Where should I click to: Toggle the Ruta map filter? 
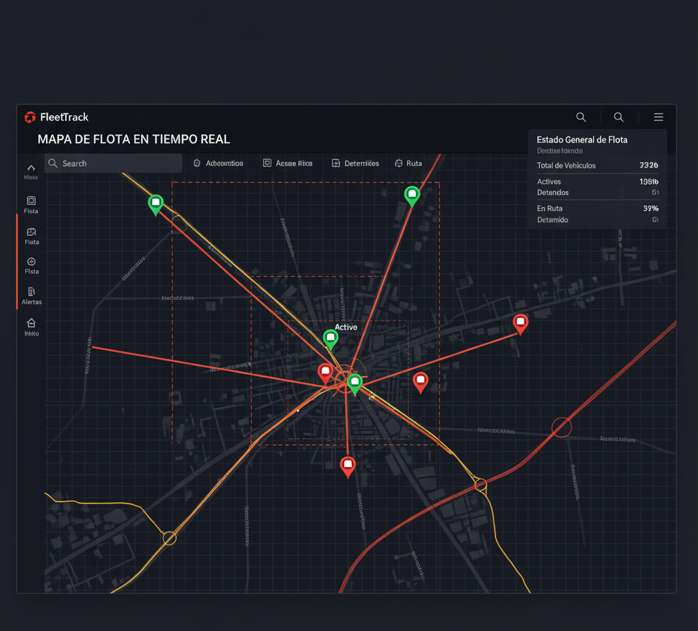click(408, 164)
